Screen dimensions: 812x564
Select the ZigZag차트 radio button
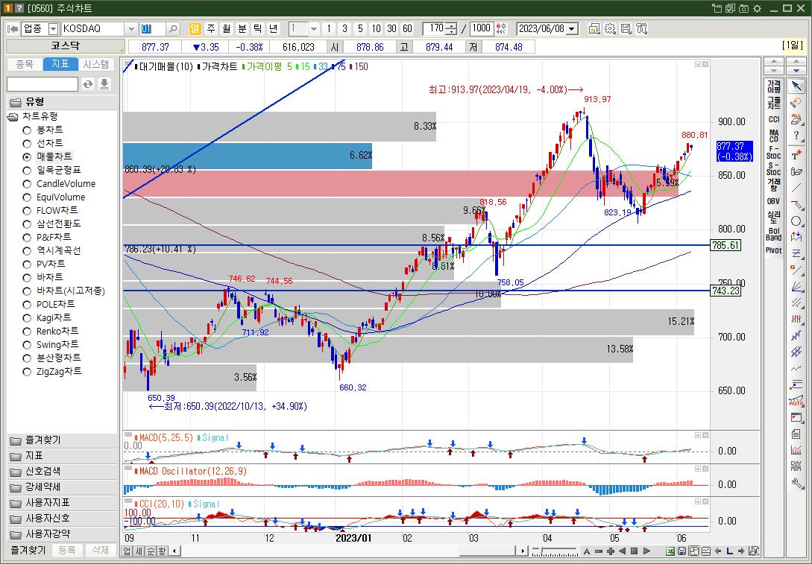coord(27,372)
